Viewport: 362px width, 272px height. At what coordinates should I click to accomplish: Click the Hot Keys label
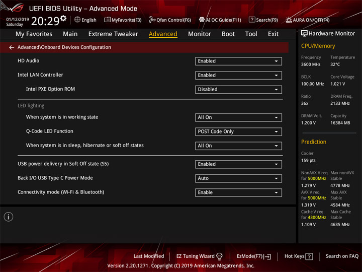coord(294,256)
